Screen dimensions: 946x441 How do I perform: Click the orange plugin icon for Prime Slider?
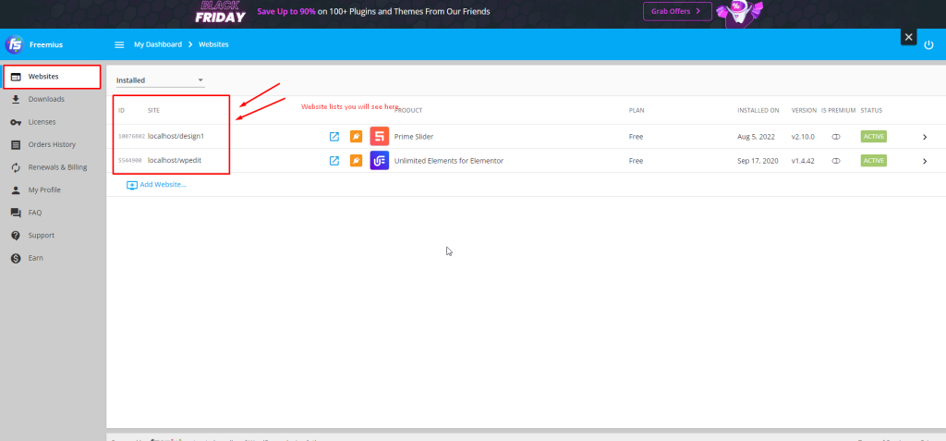(356, 137)
